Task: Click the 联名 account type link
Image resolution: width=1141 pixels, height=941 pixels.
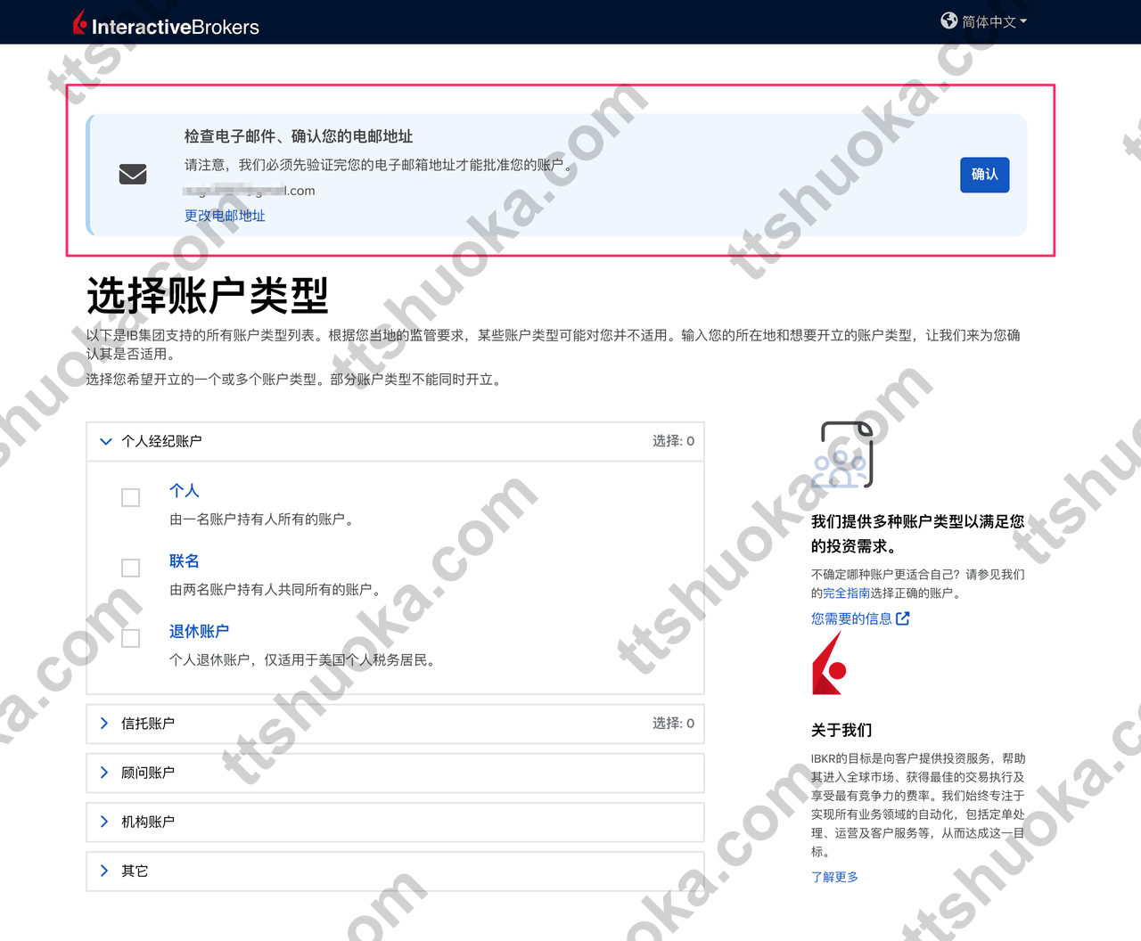Action: pyautogui.click(x=185, y=561)
